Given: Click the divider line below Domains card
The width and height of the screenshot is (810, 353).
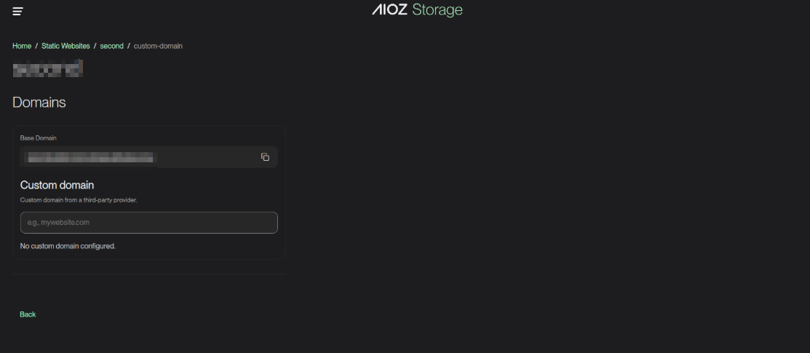Looking at the screenshot, I should [x=148, y=274].
